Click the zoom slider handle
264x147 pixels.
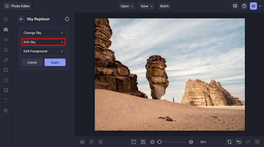tap(159, 142)
